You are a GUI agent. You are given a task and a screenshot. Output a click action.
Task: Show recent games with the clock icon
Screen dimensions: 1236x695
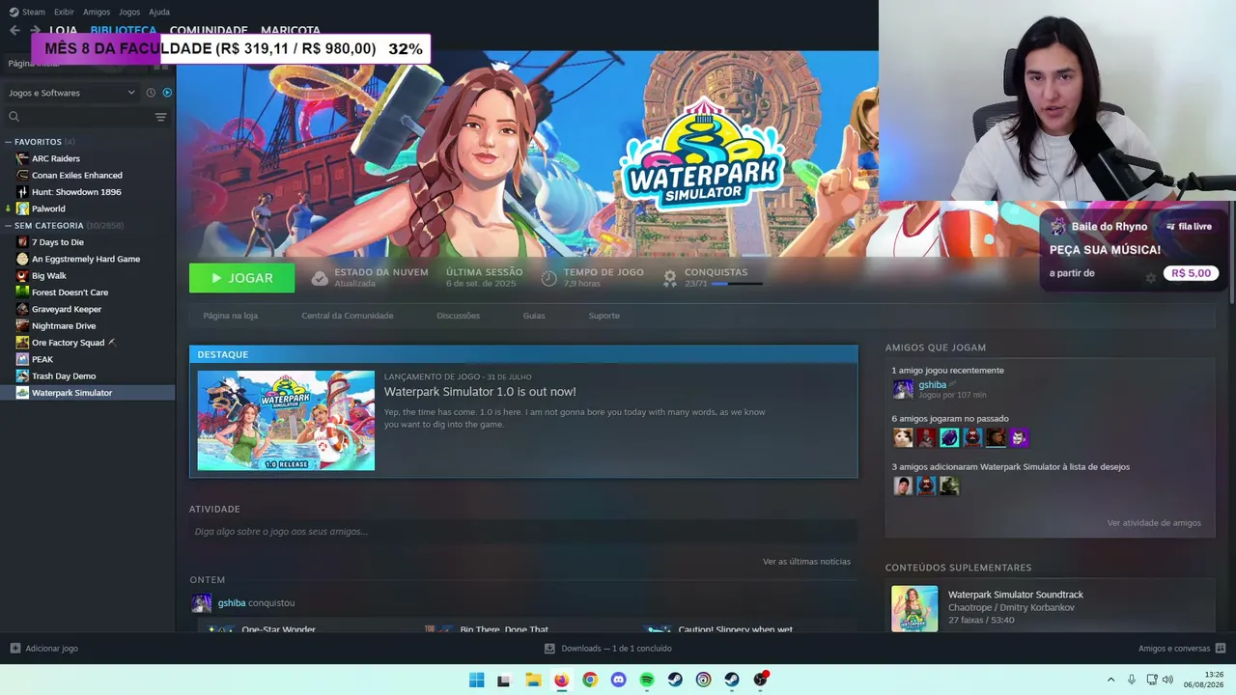coord(151,93)
